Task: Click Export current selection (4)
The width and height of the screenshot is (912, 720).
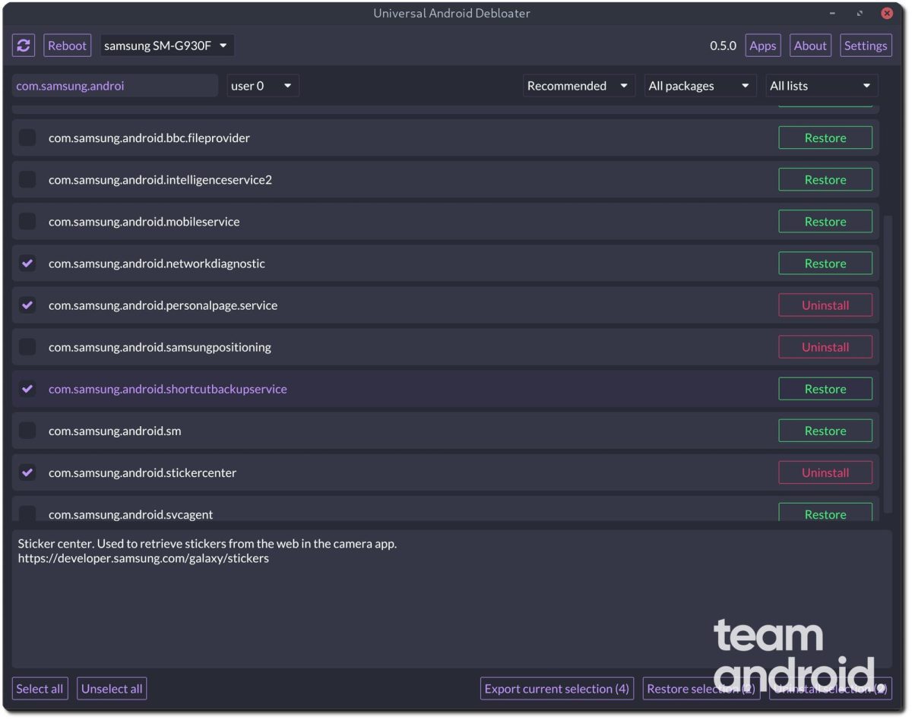Action: [557, 689]
